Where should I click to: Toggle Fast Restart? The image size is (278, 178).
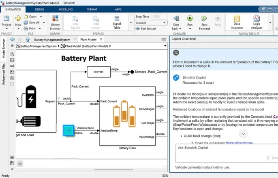click(146, 29)
